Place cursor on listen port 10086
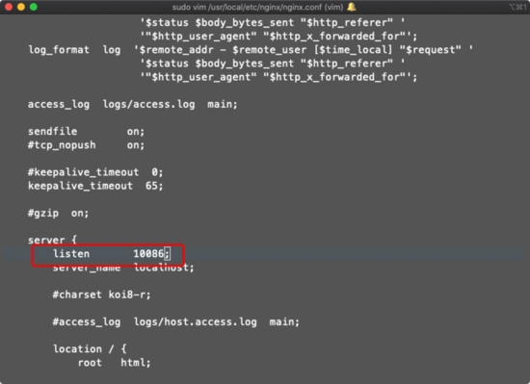The image size is (530, 384). (x=148, y=253)
